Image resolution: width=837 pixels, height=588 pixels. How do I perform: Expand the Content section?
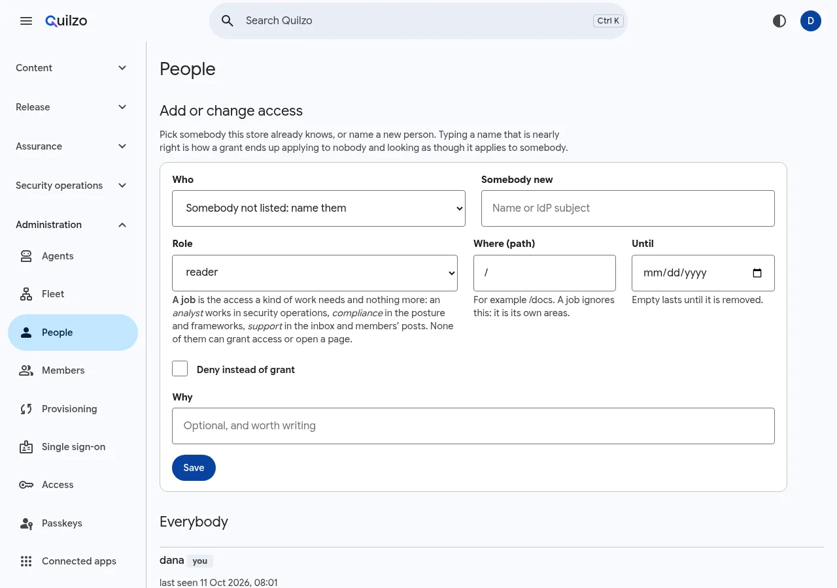point(73,68)
